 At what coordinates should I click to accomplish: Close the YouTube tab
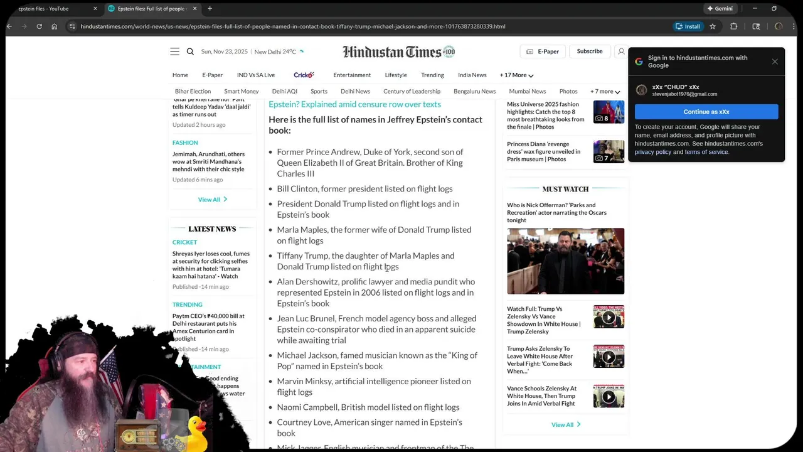pos(95,9)
